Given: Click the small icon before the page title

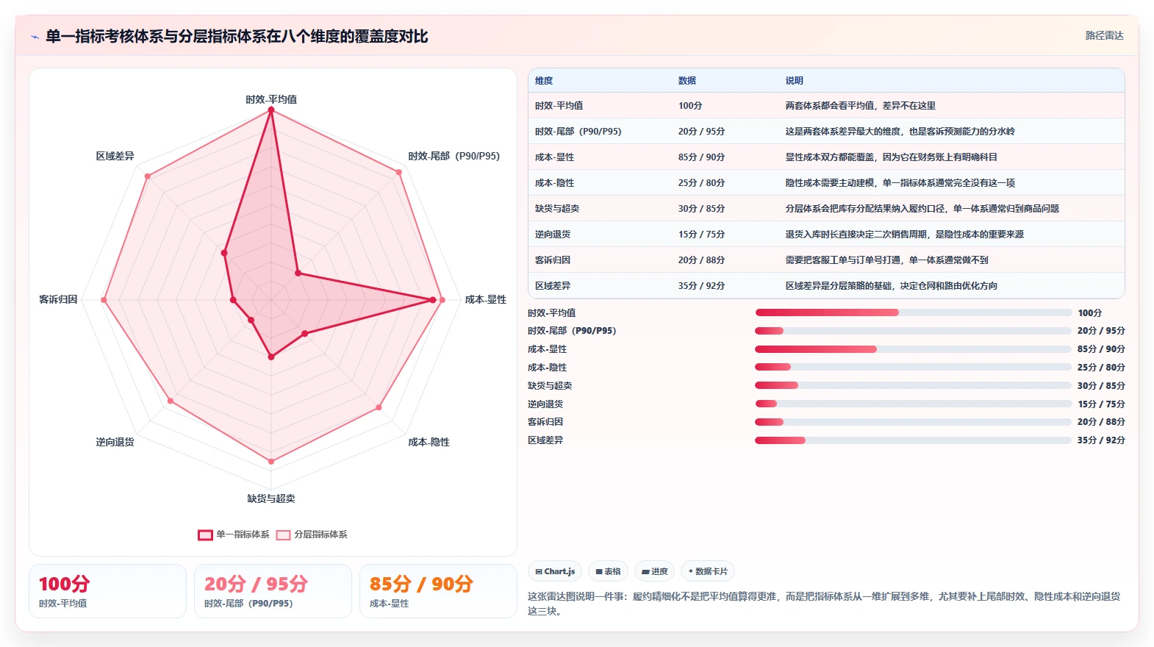Looking at the screenshot, I should [35, 37].
